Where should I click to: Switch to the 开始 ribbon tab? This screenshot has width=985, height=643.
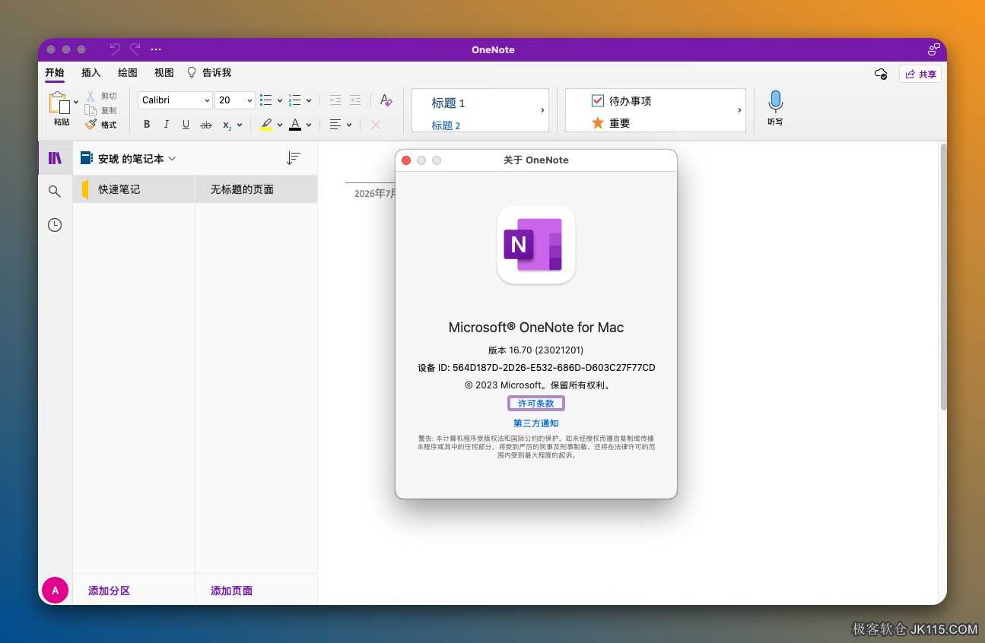tap(55, 73)
